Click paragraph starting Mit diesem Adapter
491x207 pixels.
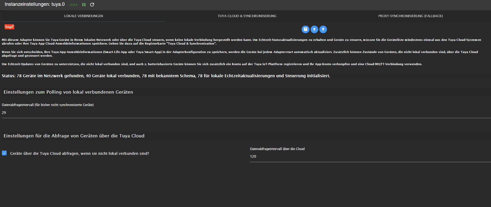[241, 42]
